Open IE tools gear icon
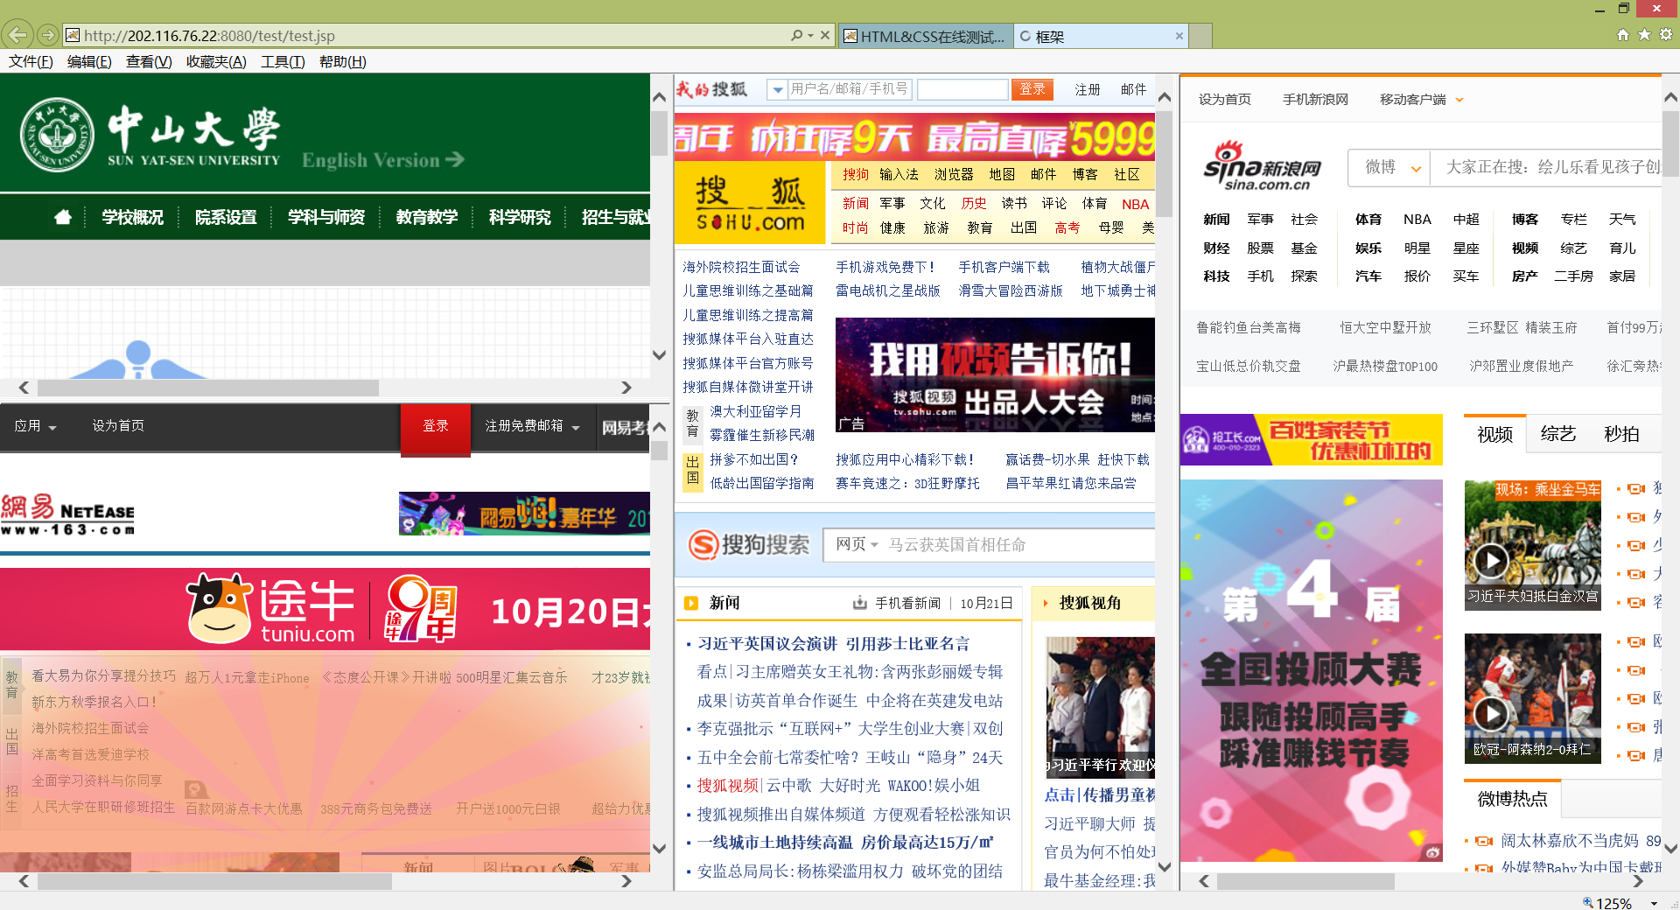Viewport: 1680px width, 910px height. 1666,35
